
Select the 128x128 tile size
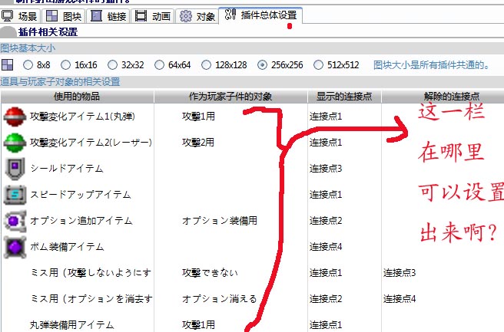click(x=224, y=65)
